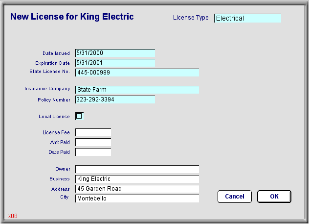Click the empty Owner field
This screenshot has height=224, width=309.
click(x=137, y=169)
